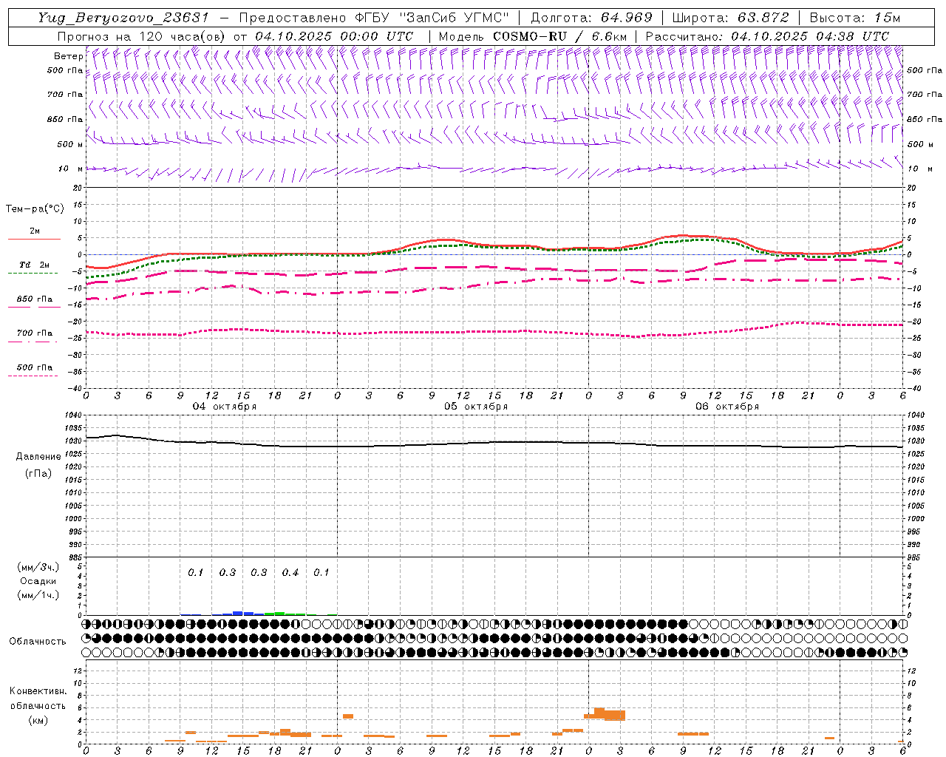Click the "Рассчитано: 04.10.2025 04:38 UTC" timestamp
Image resolution: width=946 pixels, height=757 pixels.
click(767, 36)
